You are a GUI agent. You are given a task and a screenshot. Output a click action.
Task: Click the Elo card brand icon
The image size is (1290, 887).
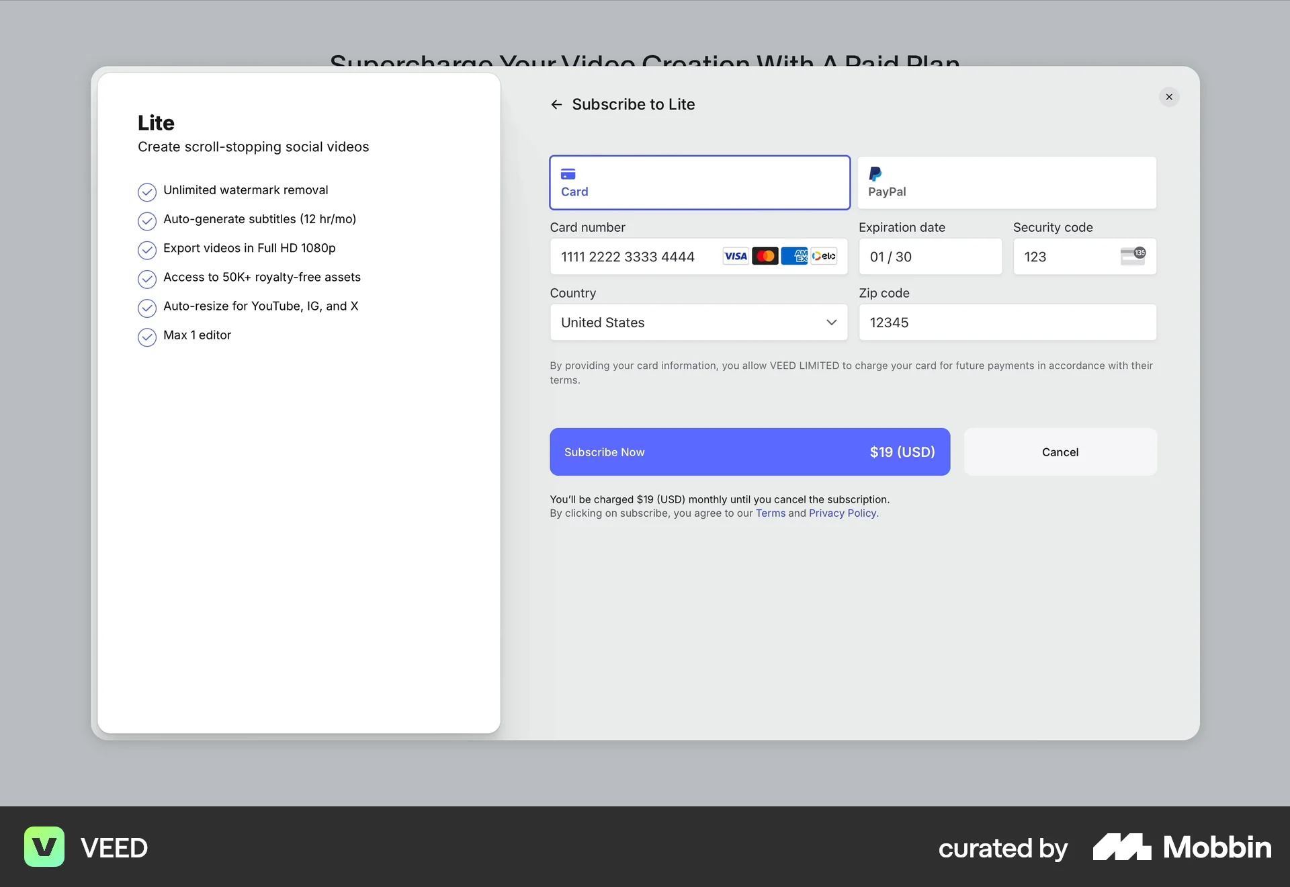824,256
